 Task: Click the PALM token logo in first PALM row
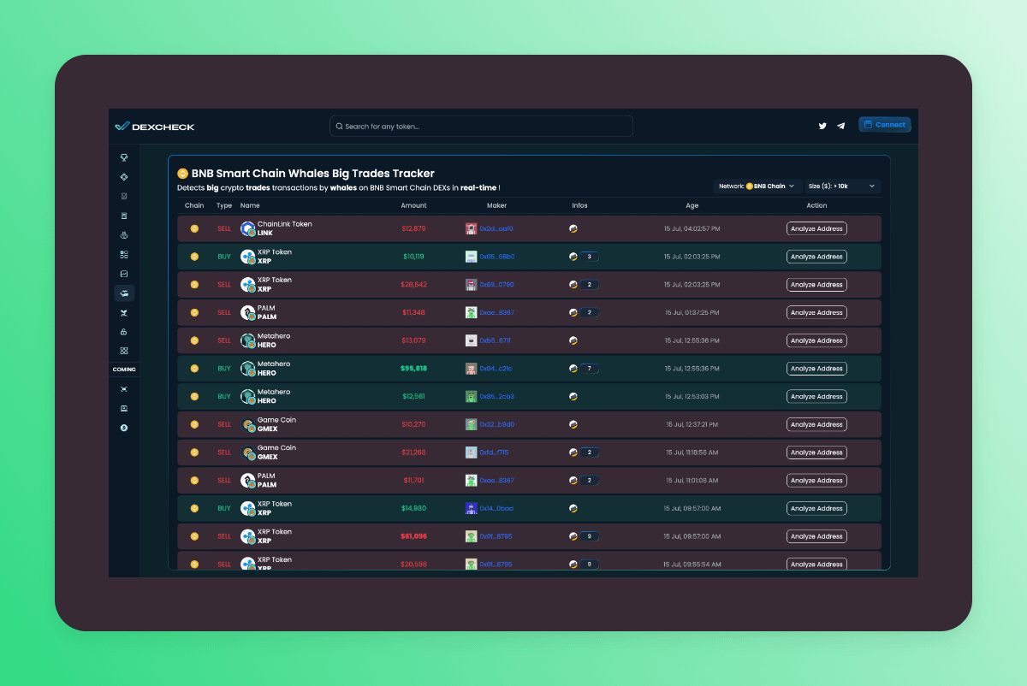pyautogui.click(x=247, y=312)
